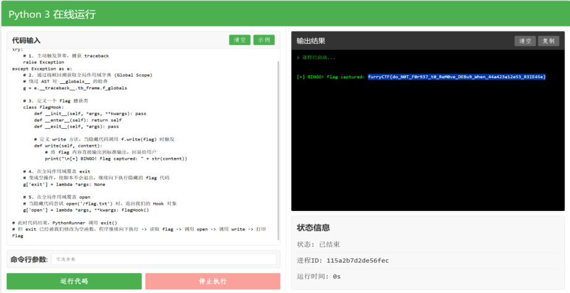Viewport: 570px width, 293px height.
Task: Click the 进程已启动 output line
Action: tap(318, 57)
